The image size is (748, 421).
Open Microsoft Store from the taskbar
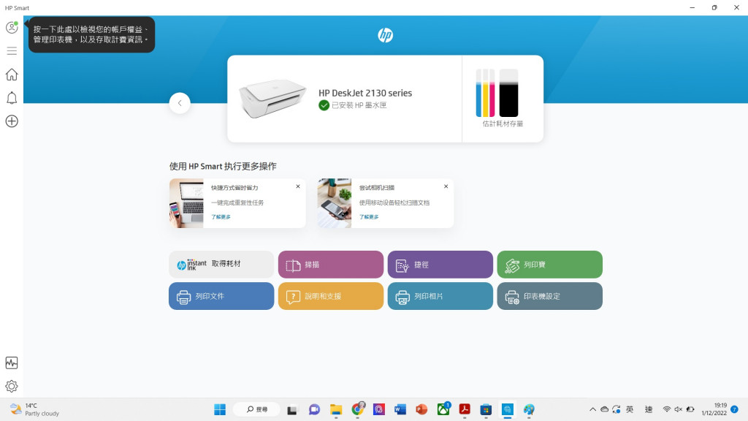point(486,409)
